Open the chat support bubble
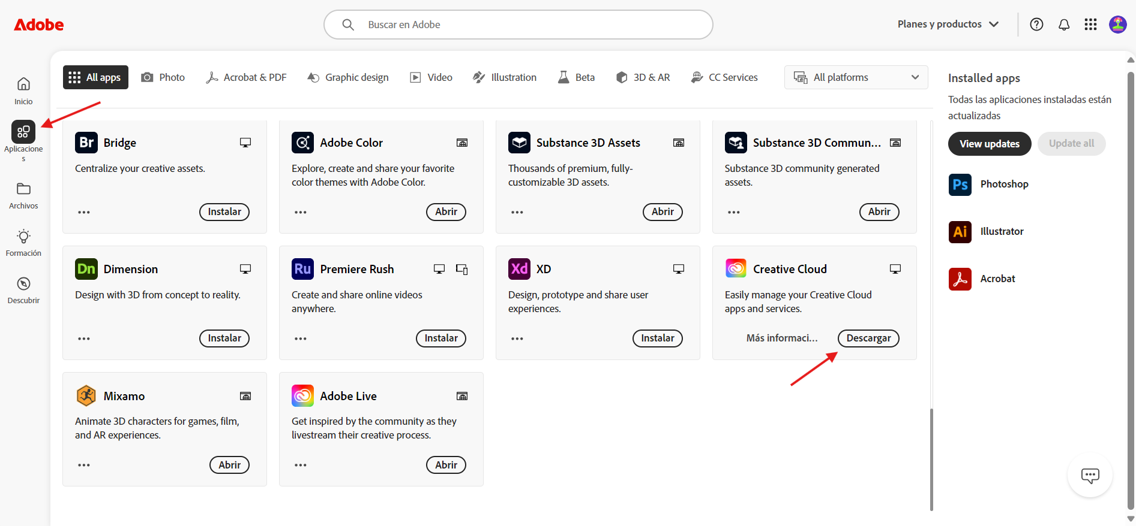The height and width of the screenshot is (526, 1136). coord(1090,476)
